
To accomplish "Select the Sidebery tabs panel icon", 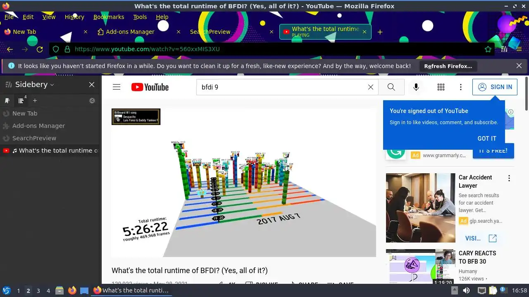I will (x=21, y=101).
